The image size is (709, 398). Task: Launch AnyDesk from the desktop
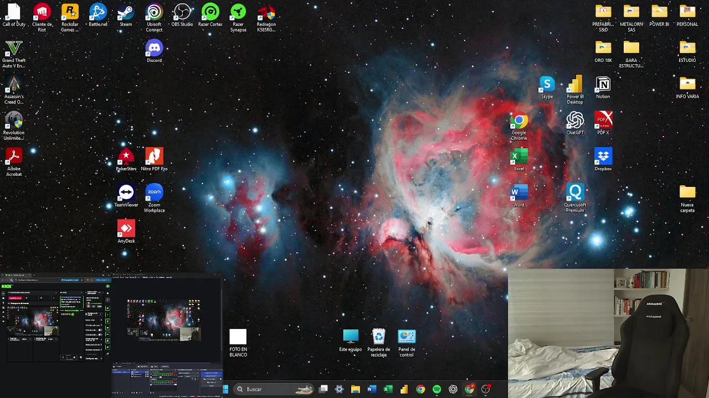pyautogui.click(x=126, y=232)
